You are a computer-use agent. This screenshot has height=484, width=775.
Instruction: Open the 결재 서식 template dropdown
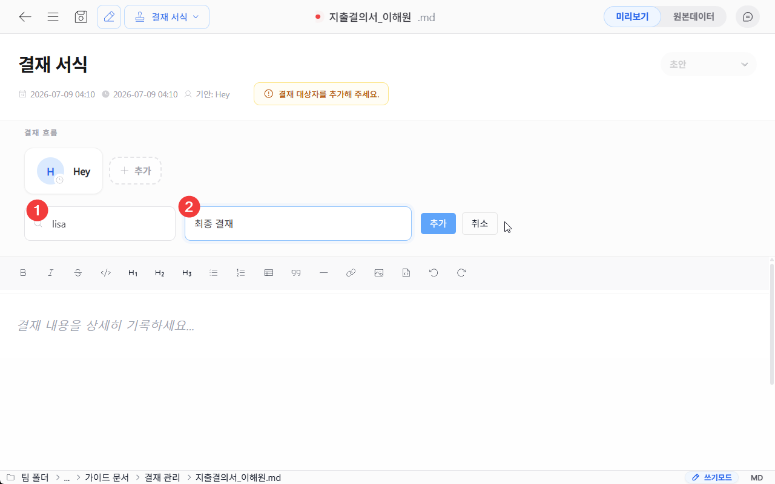167,17
